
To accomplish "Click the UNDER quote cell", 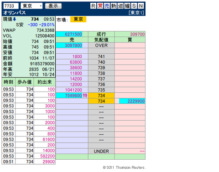I will (101, 151).
